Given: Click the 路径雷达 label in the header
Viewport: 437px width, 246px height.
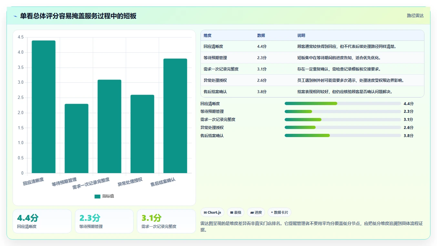Looking at the screenshot, I should [x=415, y=16].
